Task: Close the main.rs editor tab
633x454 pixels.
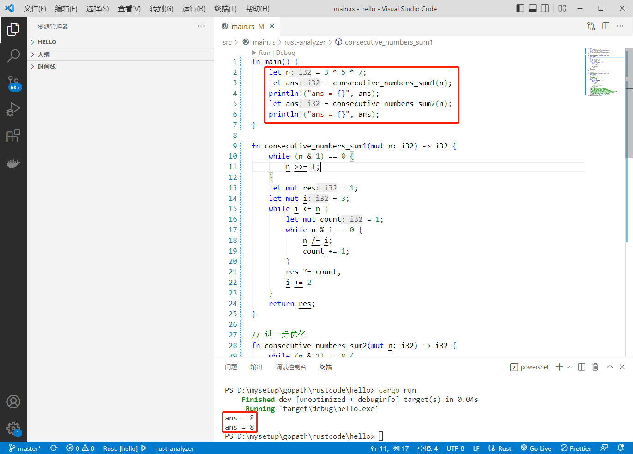Action: click(x=272, y=26)
